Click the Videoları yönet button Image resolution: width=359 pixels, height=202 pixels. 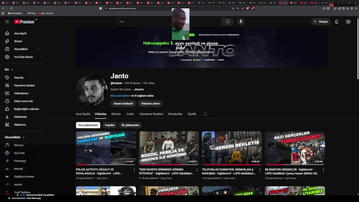(x=150, y=104)
